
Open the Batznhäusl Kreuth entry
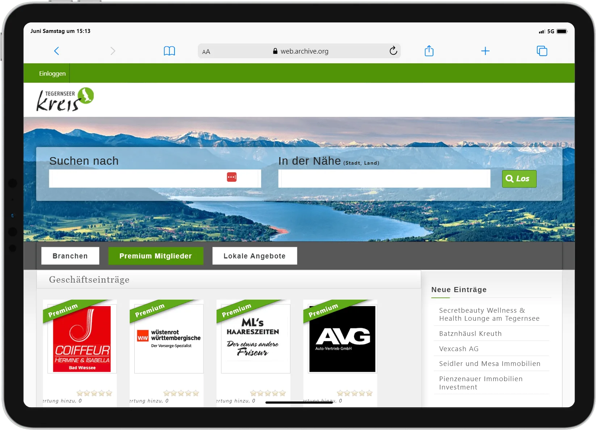(x=470, y=334)
